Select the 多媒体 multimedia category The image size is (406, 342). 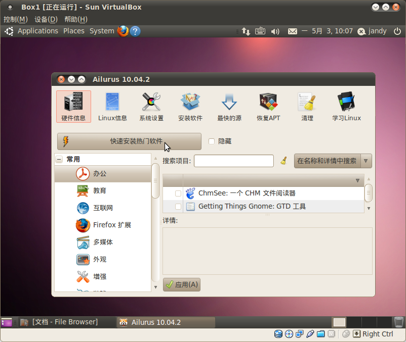(103, 242)
